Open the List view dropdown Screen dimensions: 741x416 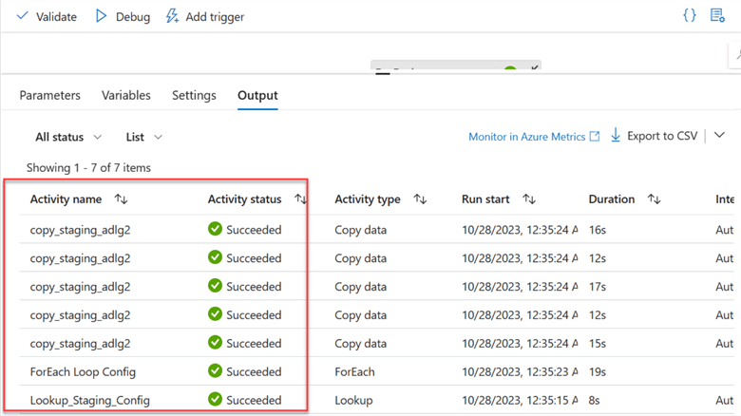tap(144, 137)
